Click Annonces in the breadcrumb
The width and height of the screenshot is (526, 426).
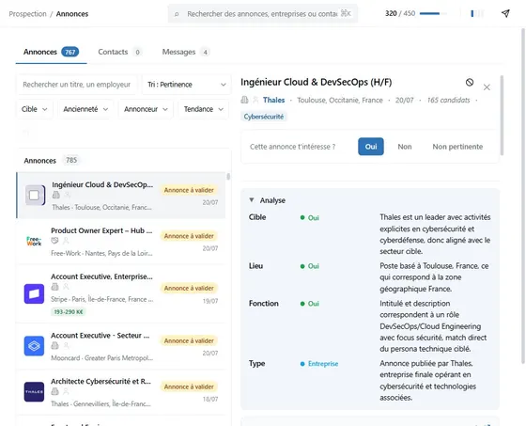coord(72,14)
